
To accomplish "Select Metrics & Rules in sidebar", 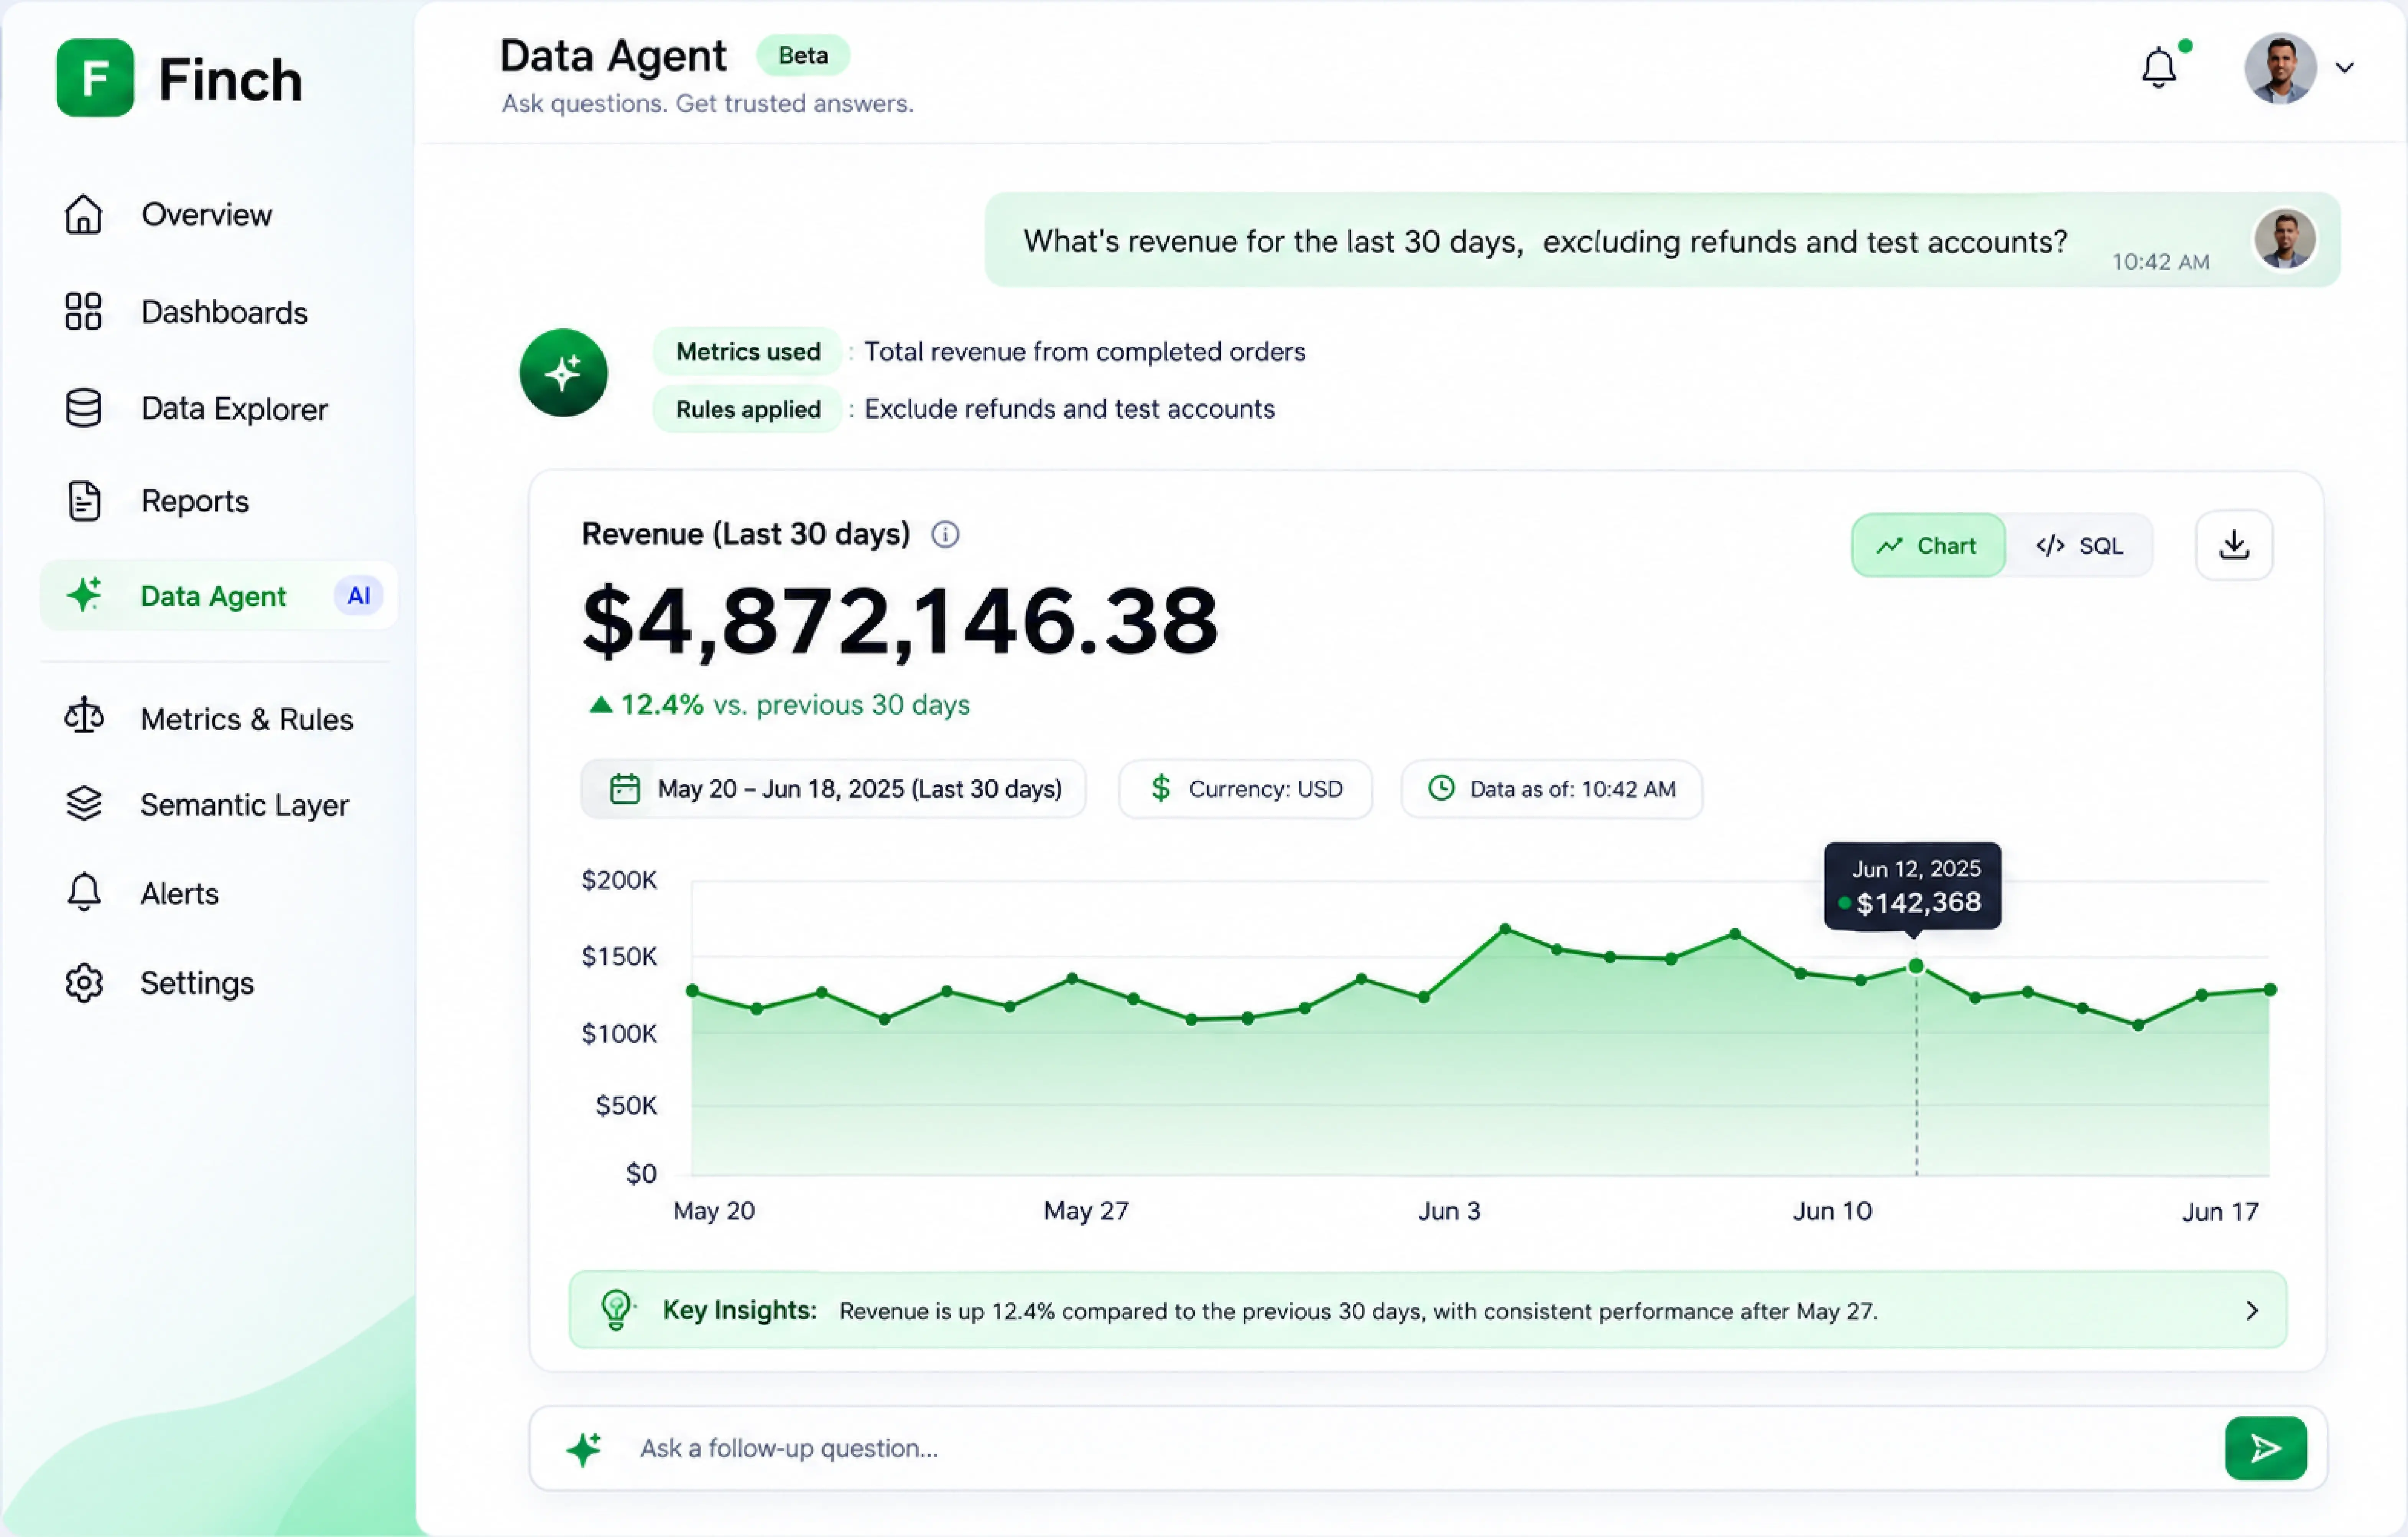I will point(247,719).
